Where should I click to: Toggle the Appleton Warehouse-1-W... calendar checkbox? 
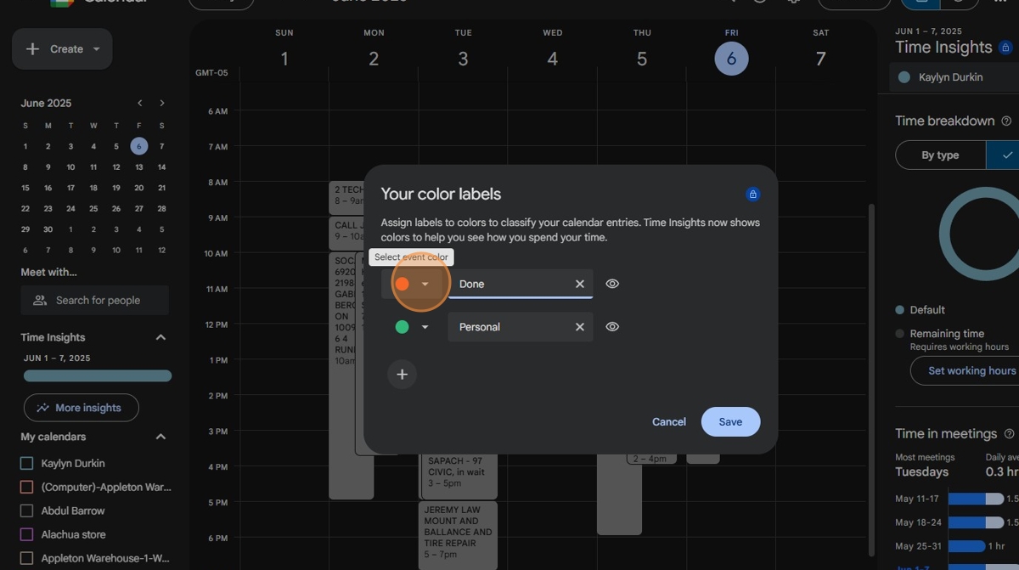26,559
